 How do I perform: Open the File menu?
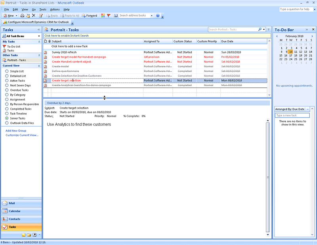(x=6, y=9)
